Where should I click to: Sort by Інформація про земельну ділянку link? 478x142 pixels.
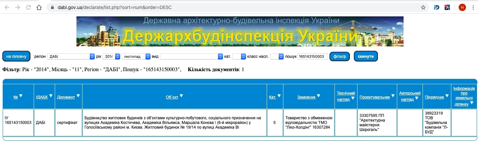pyautogui.click(x=464, y=96)
